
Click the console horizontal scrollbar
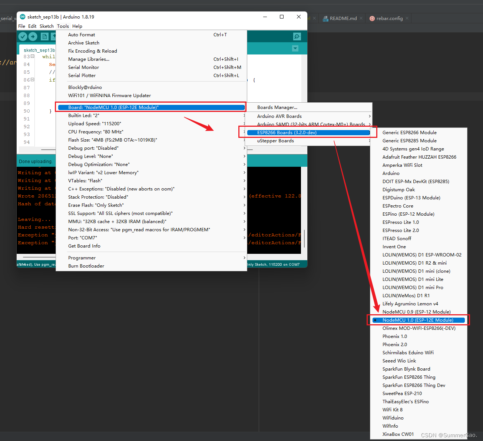pos(39,257)
